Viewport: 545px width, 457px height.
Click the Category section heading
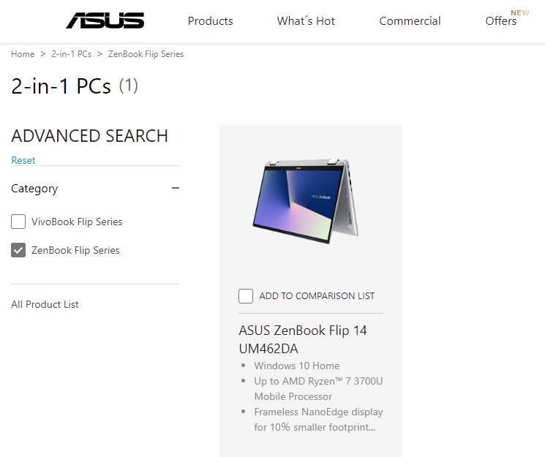click(x=34, y=189)
